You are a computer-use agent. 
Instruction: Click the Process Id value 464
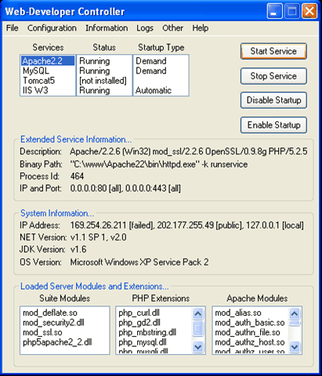[77, 176]
